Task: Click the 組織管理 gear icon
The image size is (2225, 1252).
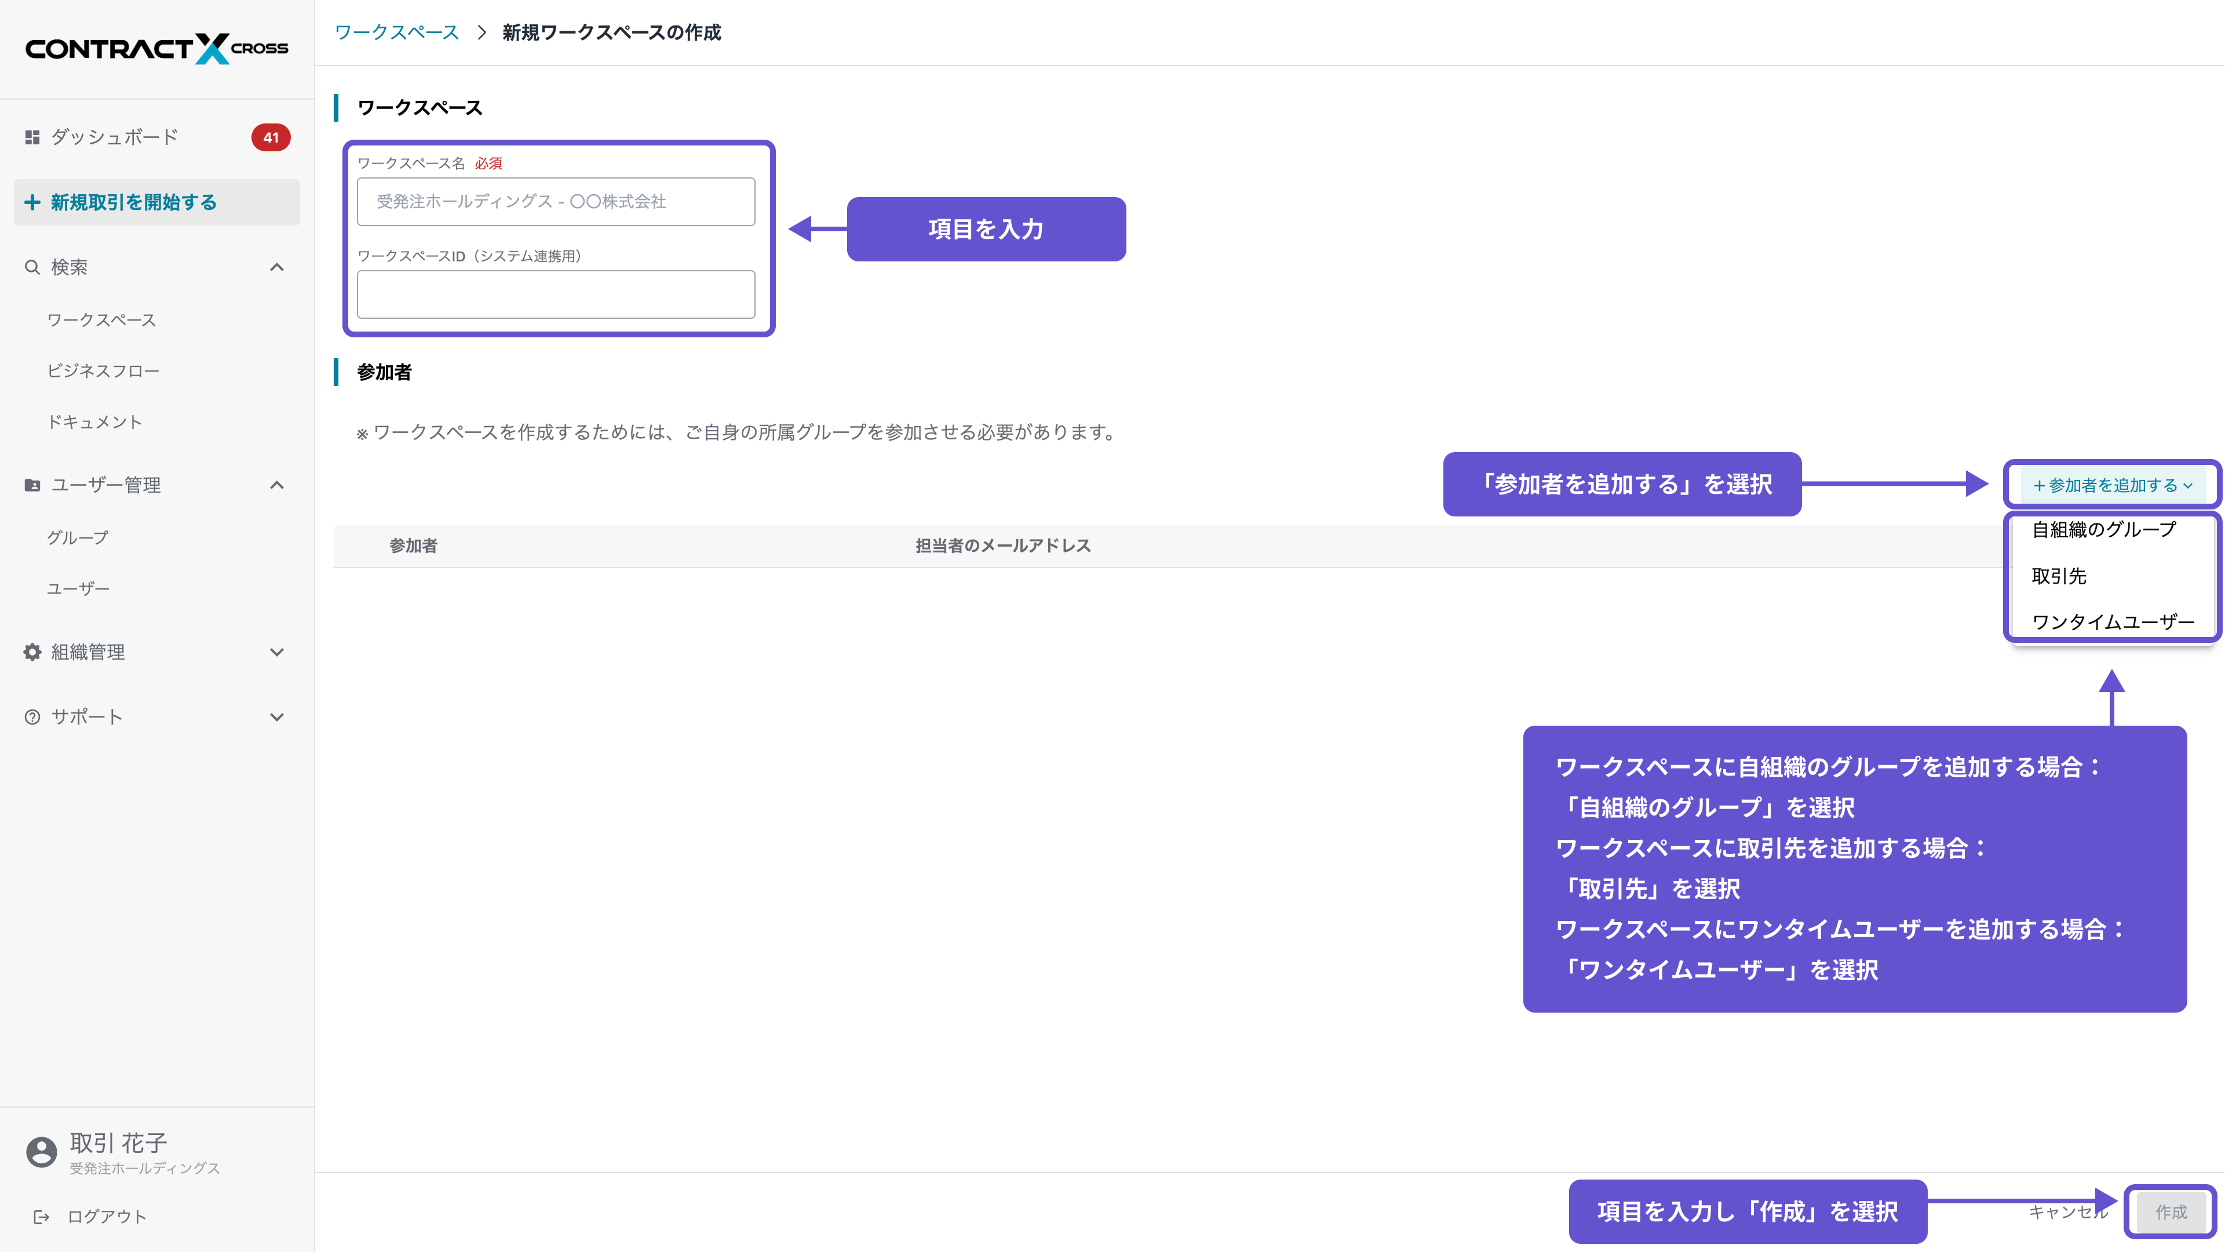Action: click(32, 652)
